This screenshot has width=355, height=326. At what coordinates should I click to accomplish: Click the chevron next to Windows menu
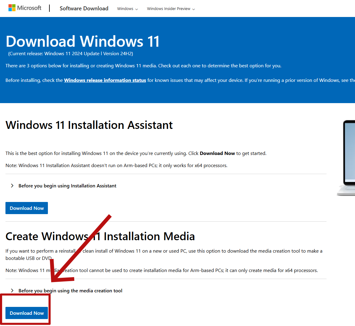[x=137, y=9]
